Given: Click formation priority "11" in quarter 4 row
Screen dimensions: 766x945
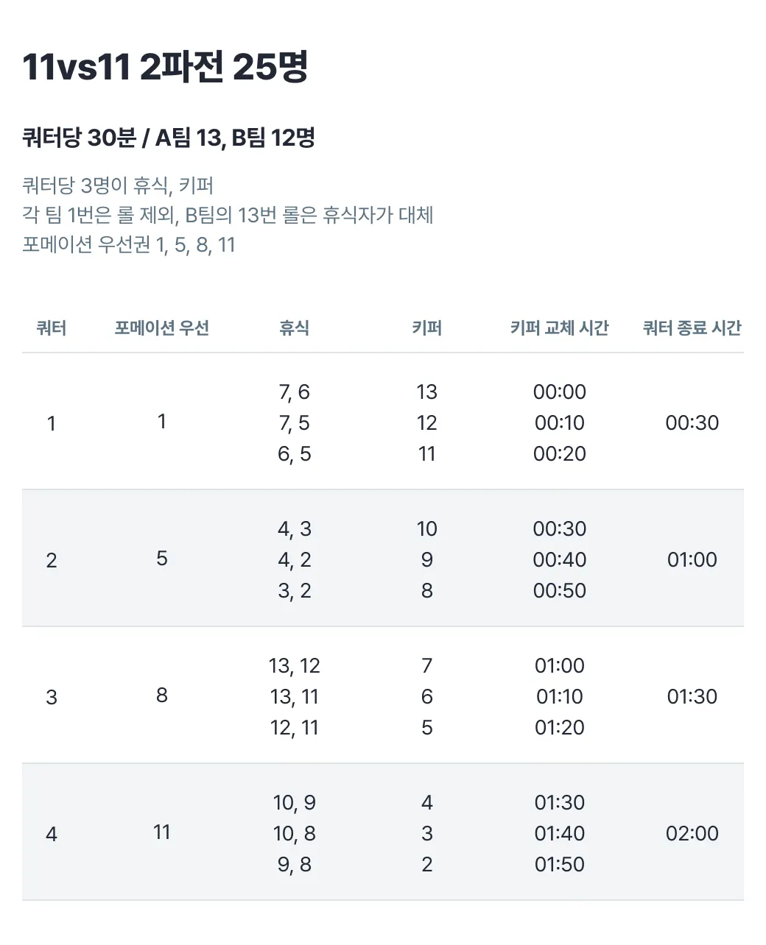Looking at the screenshot, I should (162, 832).
